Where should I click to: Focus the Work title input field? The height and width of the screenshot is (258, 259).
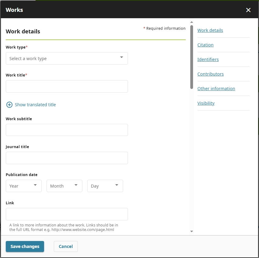click(x=67, y=86)
